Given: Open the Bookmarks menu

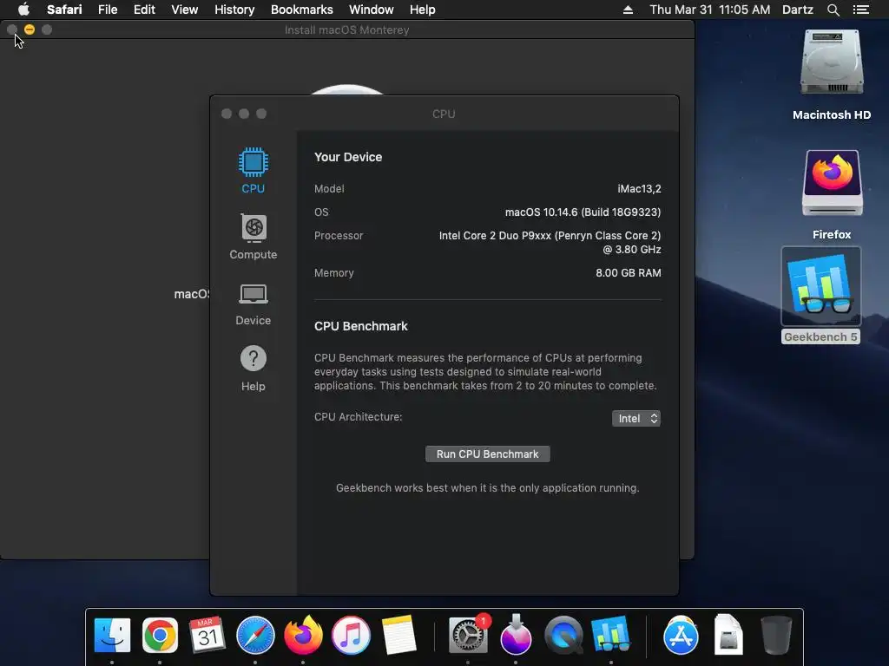Looking at the screenshot, I should tap(301, 10).
